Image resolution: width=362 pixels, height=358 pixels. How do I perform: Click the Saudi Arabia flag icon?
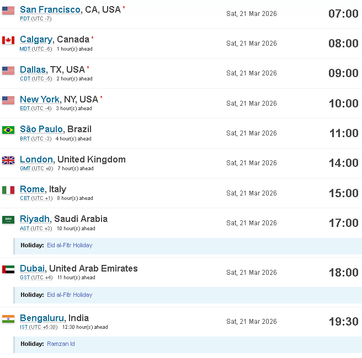pyautogui.click(x=8, y=220)
